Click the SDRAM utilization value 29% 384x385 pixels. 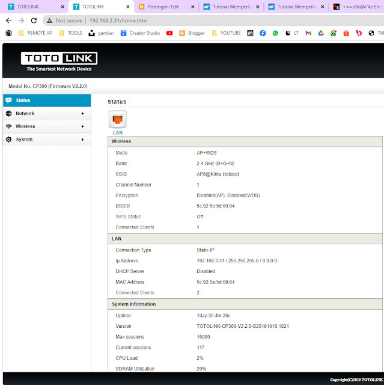[201, 369]
